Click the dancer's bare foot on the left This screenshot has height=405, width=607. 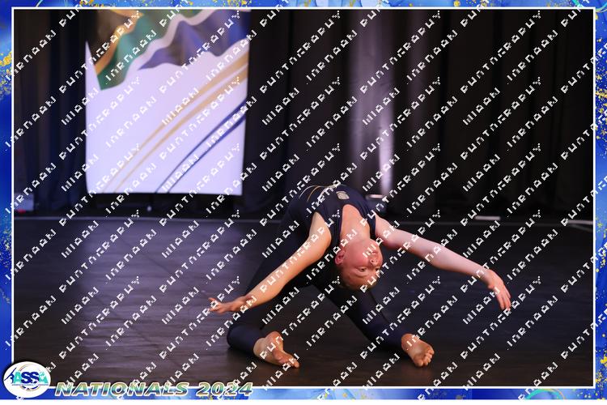275,348
